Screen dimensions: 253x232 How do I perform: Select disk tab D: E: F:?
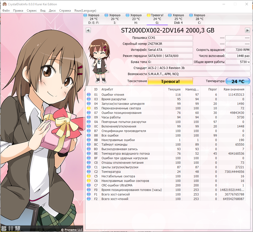94,19
